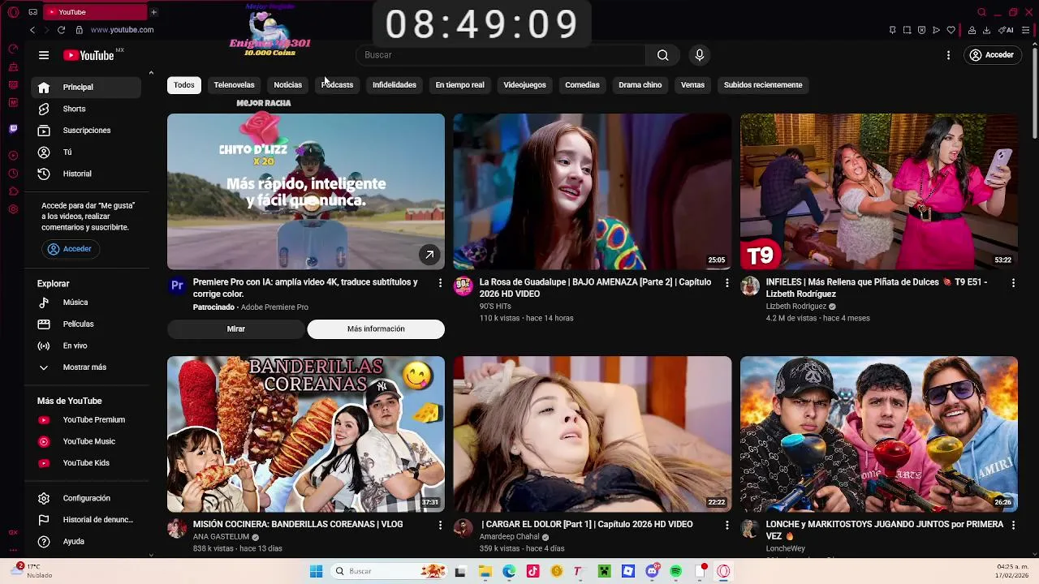Open options menu for Premiere Pro ad
Image resolution: width=1039 pixels, height=584 pixels.
pyautogui.click(x=440, y=283)
